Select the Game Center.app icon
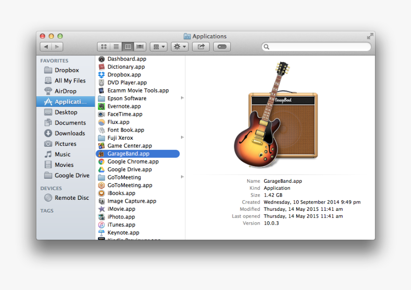The height and width of the screenshot is (290, 411). [101, 145]
